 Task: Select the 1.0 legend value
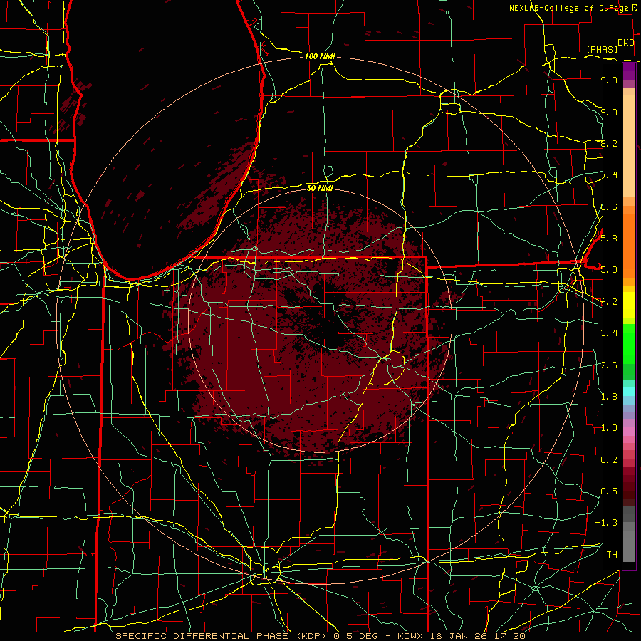(x=609, y=428)
